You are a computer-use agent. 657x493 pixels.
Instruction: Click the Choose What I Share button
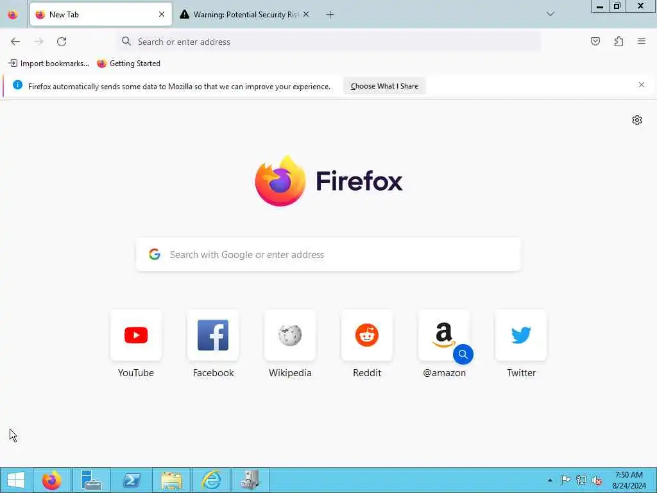click(x=384, y=86)
